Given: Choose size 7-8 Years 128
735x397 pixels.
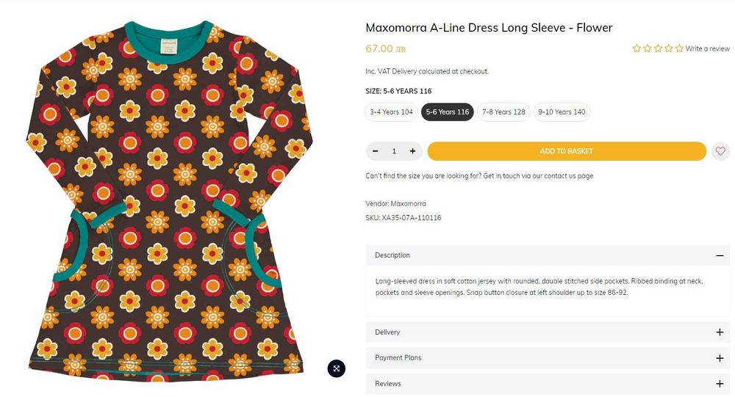Looking at the screenshot, I should (503, 112).
